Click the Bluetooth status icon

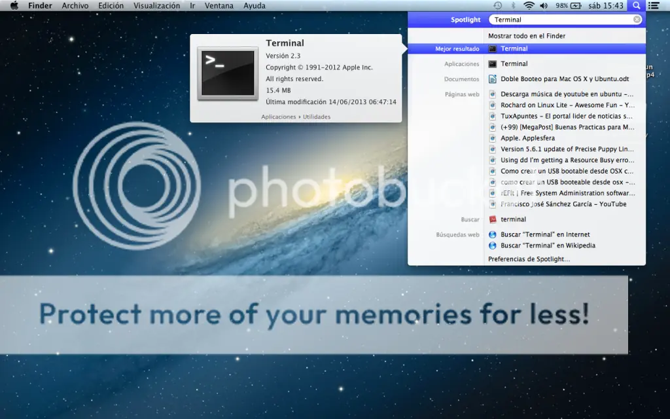(514, 5)
